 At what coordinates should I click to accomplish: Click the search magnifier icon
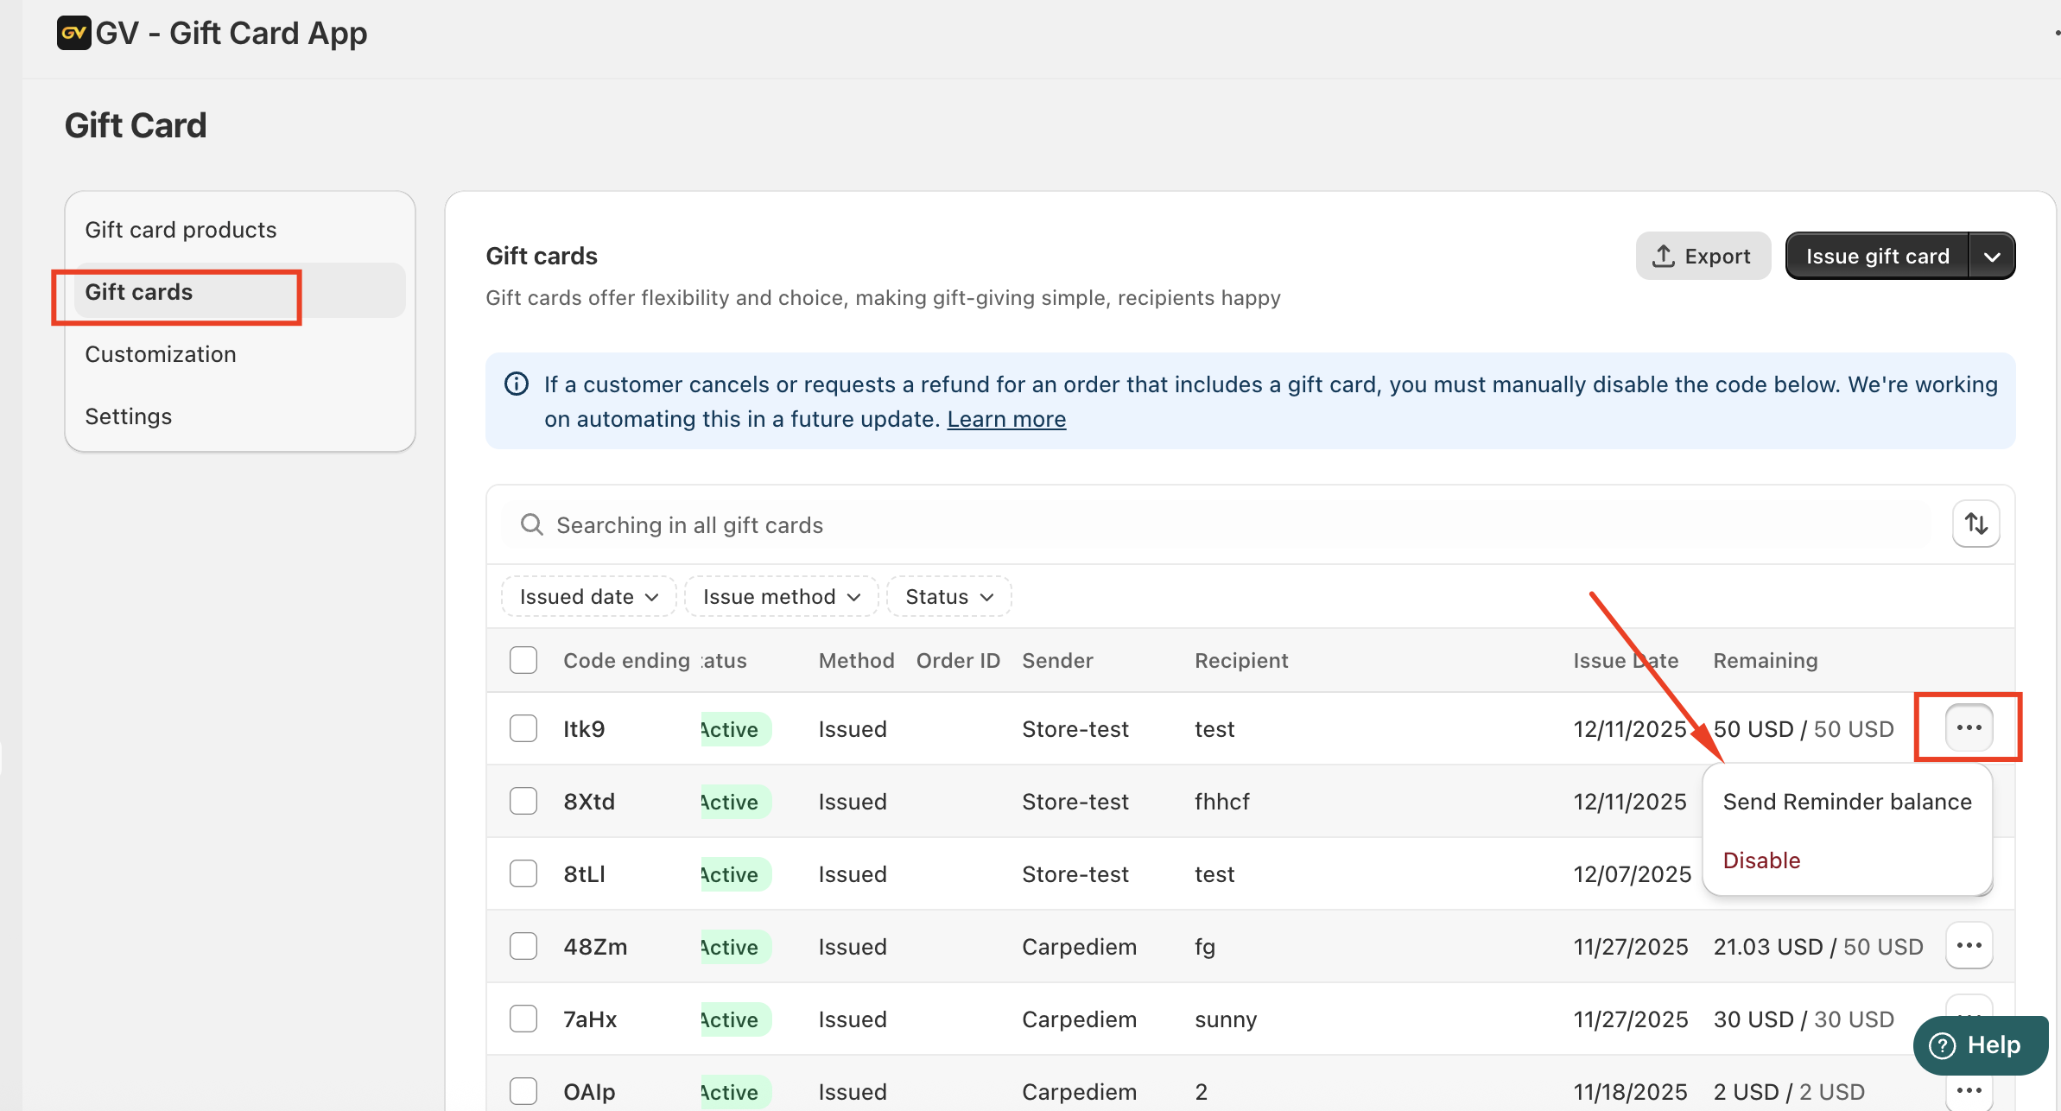tap(531, 524)
